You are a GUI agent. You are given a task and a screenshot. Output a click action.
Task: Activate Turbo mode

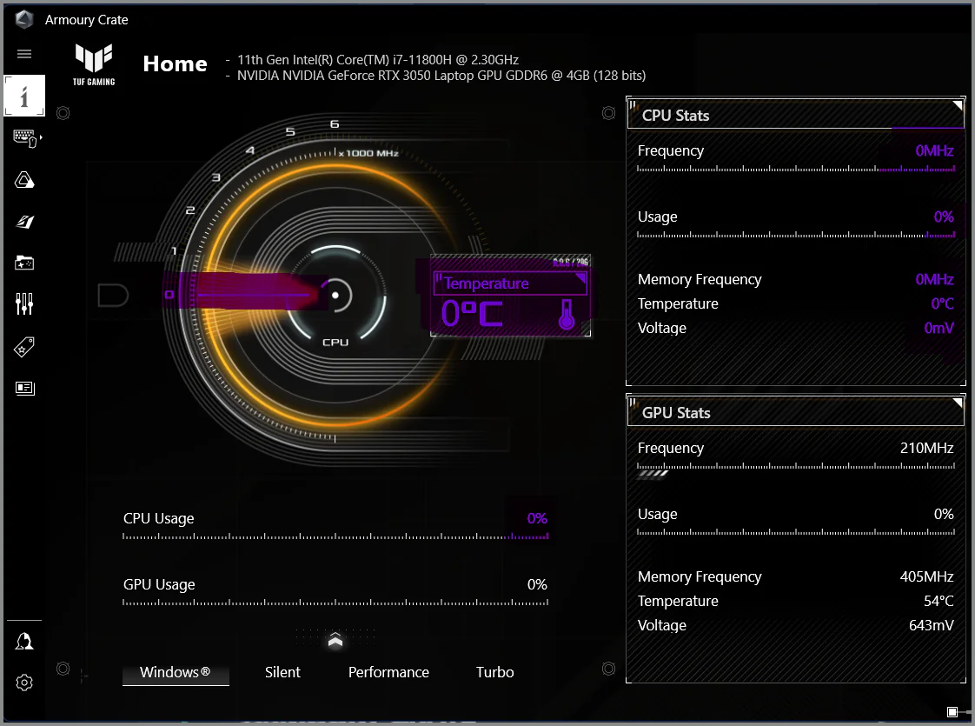494,672
